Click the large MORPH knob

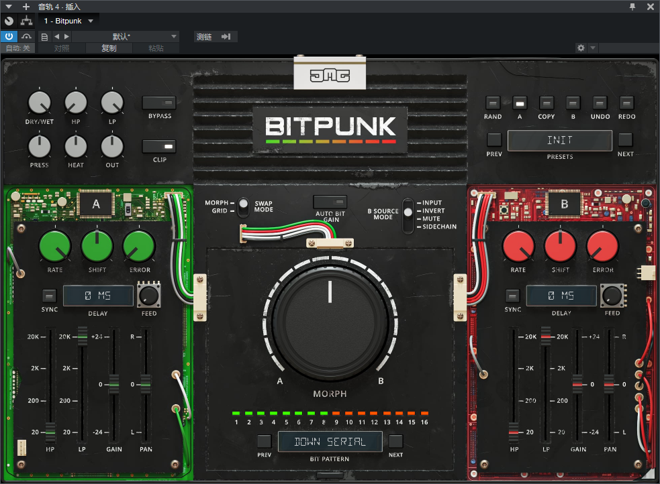tap(330, 322)
